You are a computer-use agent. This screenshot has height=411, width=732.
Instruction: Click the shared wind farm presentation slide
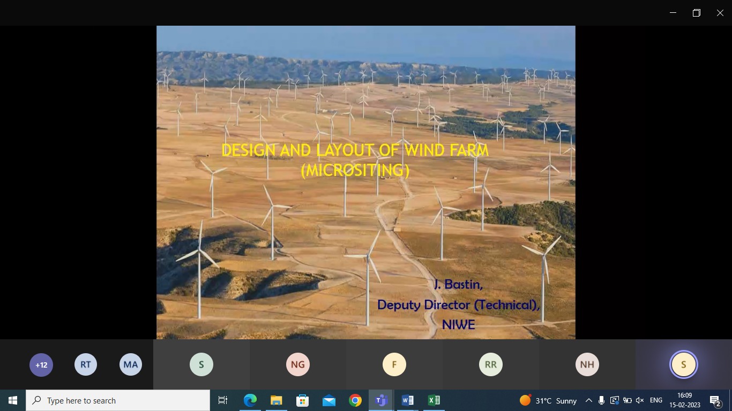tap(365, 182)
